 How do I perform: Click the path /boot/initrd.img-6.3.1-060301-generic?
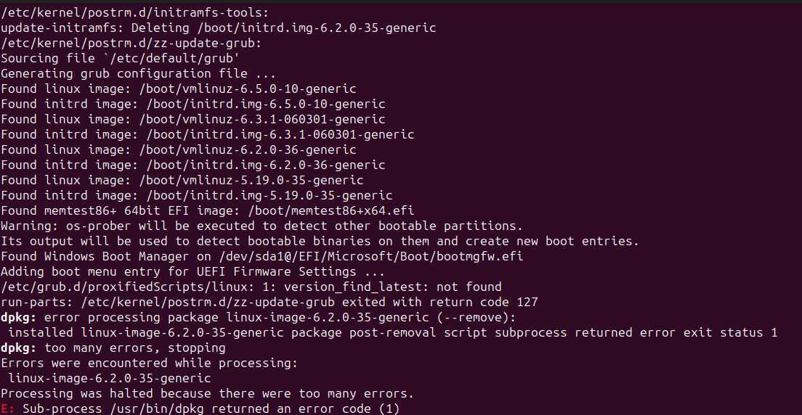[280, 134]
